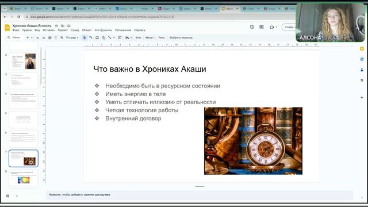
Task: Open Google Maps in side panel
Action: click(362, 80)
